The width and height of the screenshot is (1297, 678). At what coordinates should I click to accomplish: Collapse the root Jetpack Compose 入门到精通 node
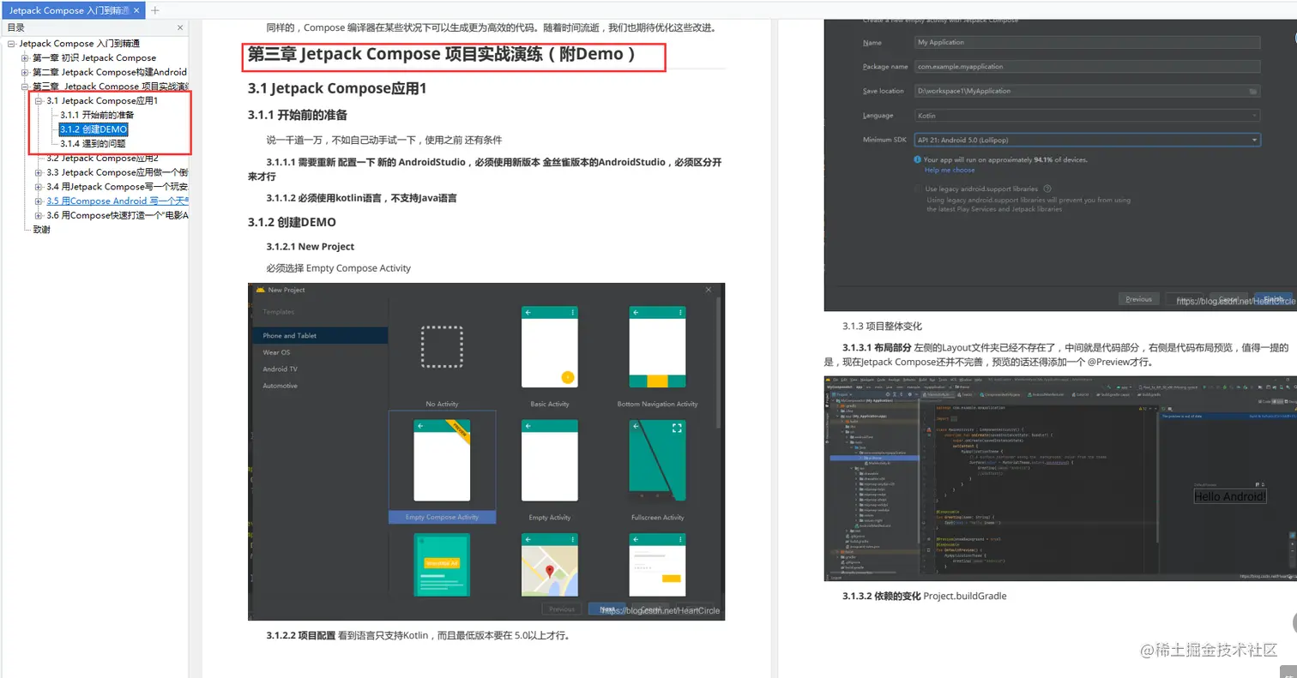11,43
